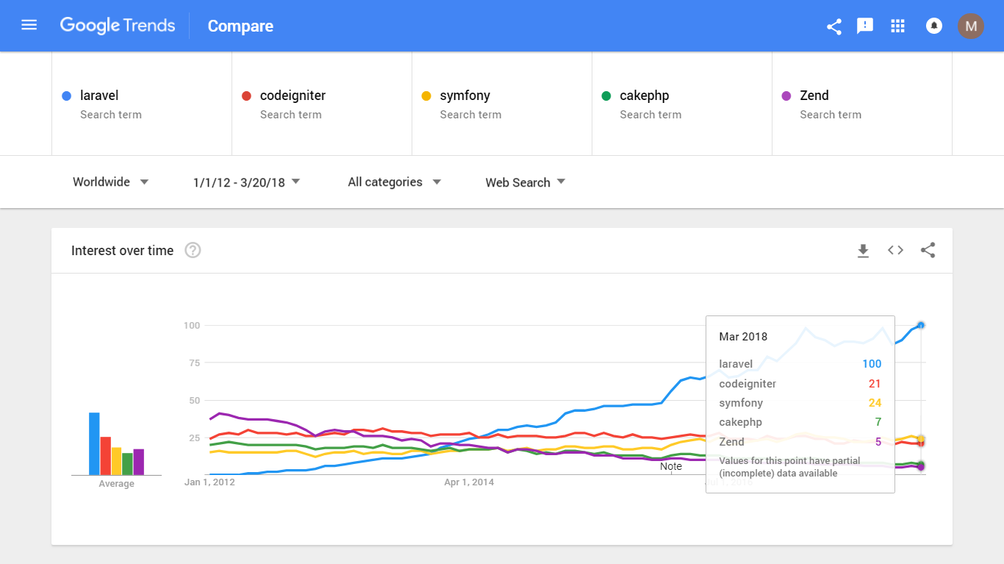Viewport: 1004px width, 564px height.
Task: Click the Compare page title
Action: pos(240,26)
